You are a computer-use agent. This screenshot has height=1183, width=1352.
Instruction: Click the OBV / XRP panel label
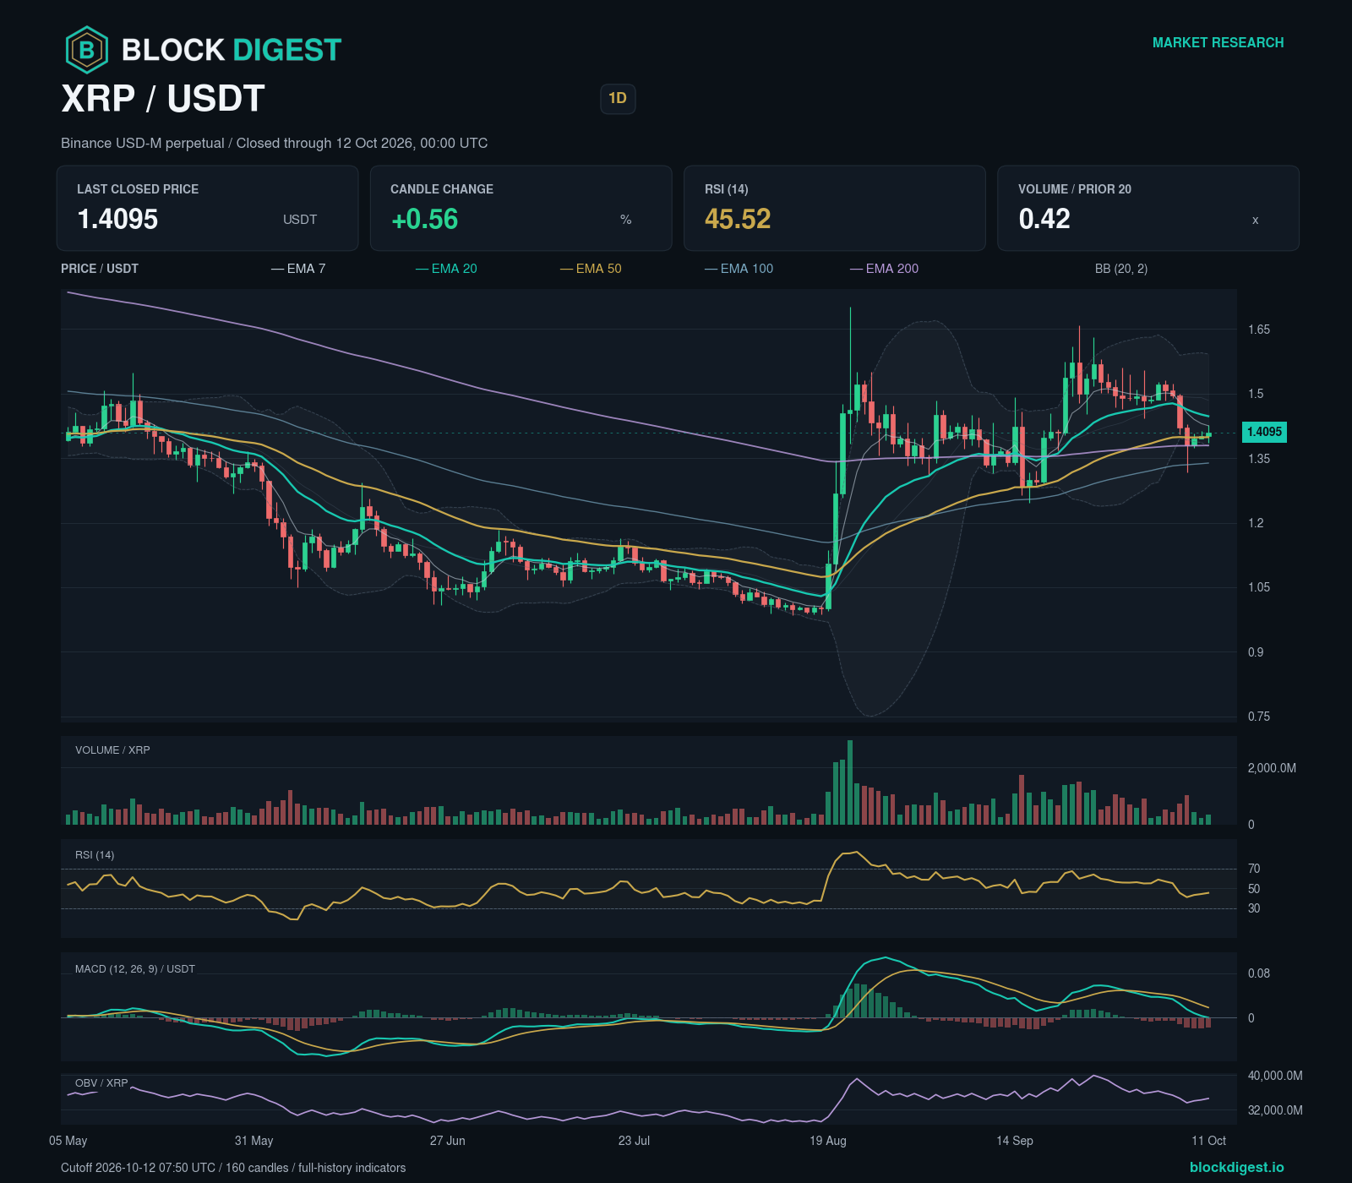point(101,1083)
